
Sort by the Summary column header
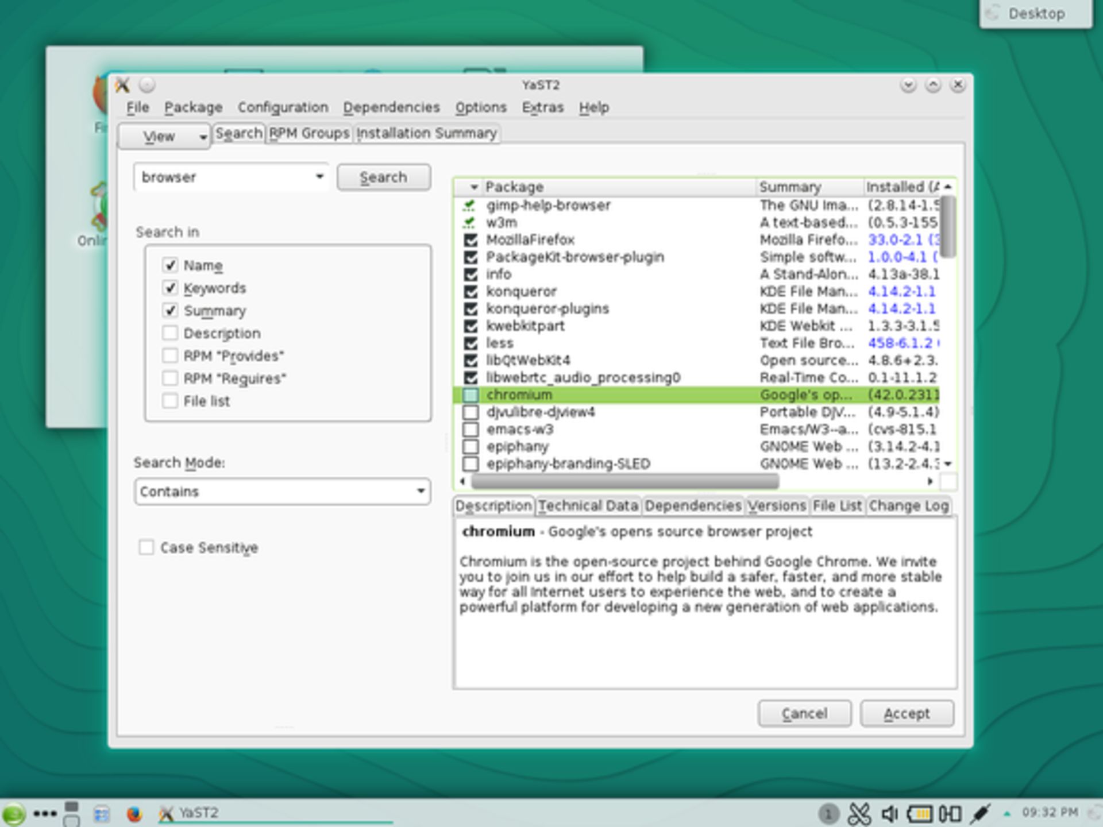[x=809, y=187]
